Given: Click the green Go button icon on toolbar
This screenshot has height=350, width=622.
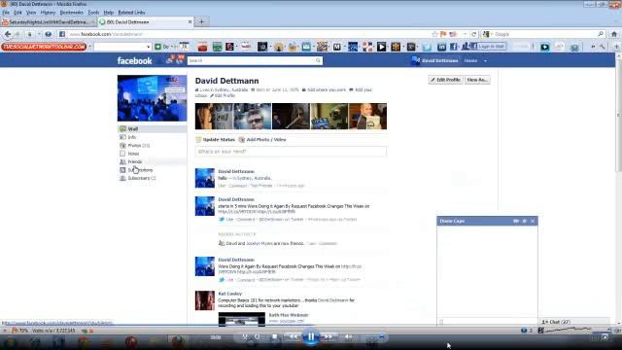Looking at the screenshot, I should tap(157, 47).
